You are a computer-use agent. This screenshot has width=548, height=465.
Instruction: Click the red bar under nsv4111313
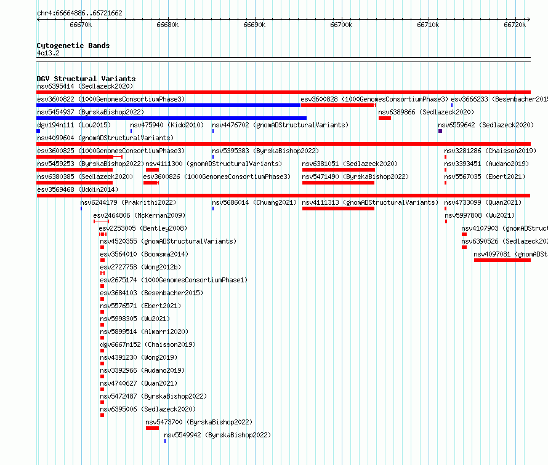click(x=338, y=209)
